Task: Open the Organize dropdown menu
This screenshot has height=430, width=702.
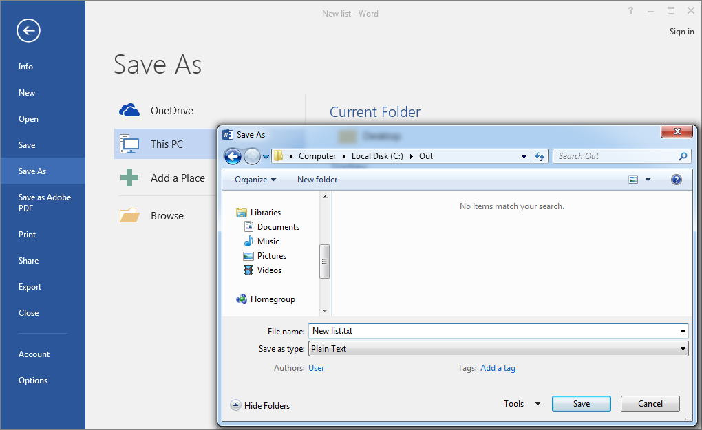Action: coord(255,180)
